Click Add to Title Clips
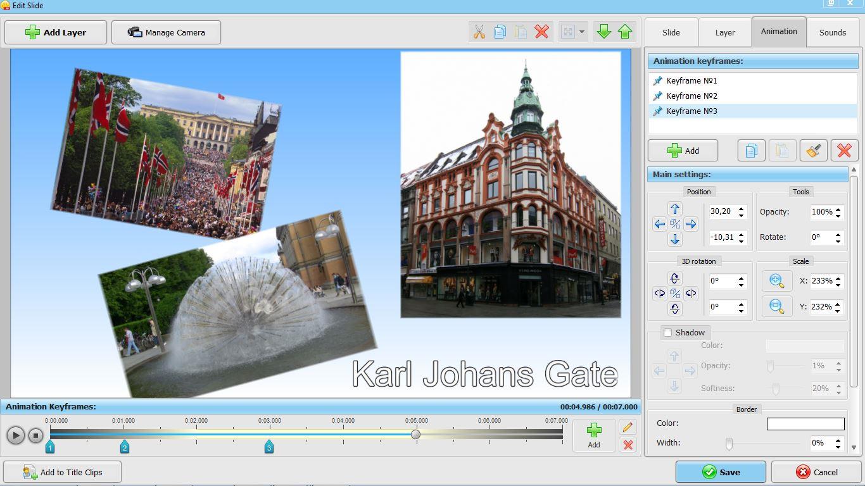Image resolution: width=865 pixels, height=486 pixels. click(62, 472)
